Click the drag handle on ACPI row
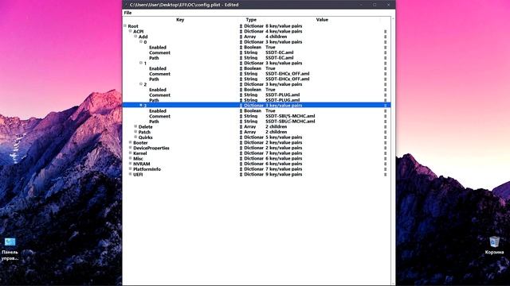Viewport: 510px width, 286px height. [x=386, y=32]
